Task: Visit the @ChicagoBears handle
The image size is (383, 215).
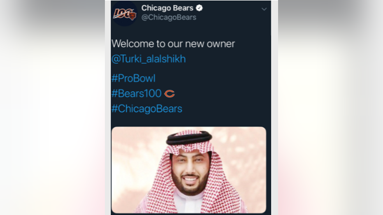Action: [169, 17]
